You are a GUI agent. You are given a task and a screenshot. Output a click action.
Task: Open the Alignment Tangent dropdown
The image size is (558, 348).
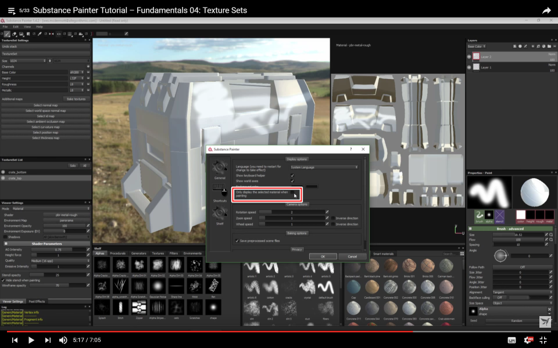click(x=522, y=292)
